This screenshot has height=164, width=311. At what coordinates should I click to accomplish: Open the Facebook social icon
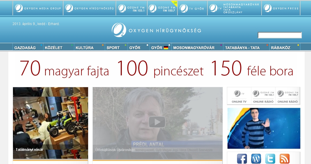[242, 159]
